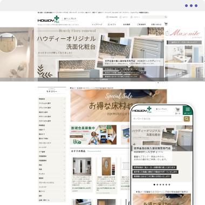Select the second desktop slideshow indicator dot
Screen dimensions: 205x205
click(x=158, y=83)
